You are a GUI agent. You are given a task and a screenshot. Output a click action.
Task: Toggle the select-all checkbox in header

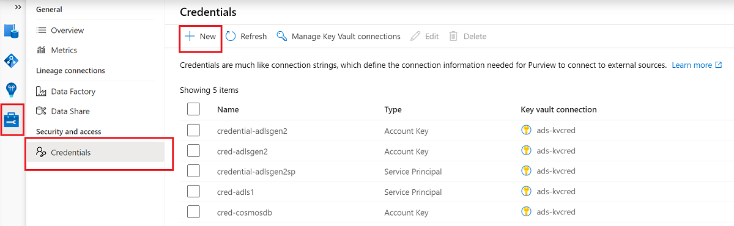click(193, 109)
